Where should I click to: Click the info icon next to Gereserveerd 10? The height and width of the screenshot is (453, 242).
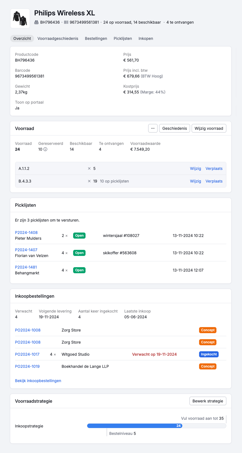point(45,149)
